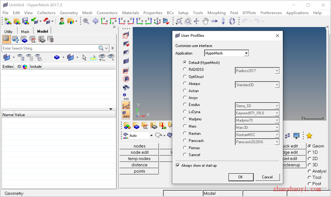
Task: Click the color wheel column header
Action: [x=25, y=67]
